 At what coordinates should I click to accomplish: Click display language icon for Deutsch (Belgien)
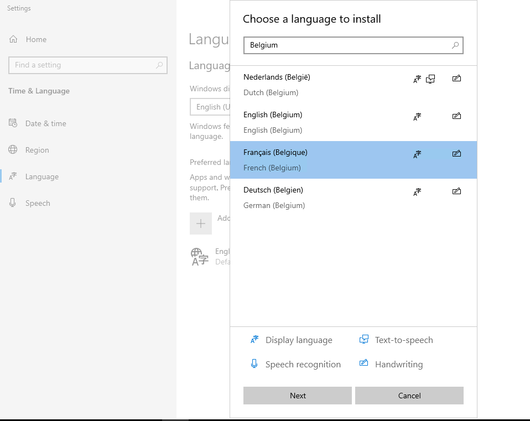(x=417, y=193)
